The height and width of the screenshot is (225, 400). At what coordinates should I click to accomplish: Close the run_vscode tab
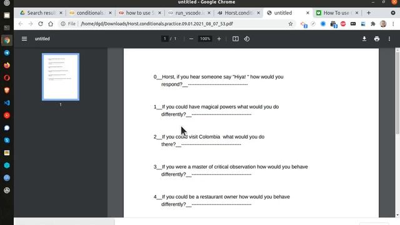(x=209, y=12)
